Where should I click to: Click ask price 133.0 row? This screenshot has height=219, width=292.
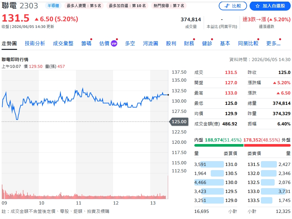tap(269, 191)
